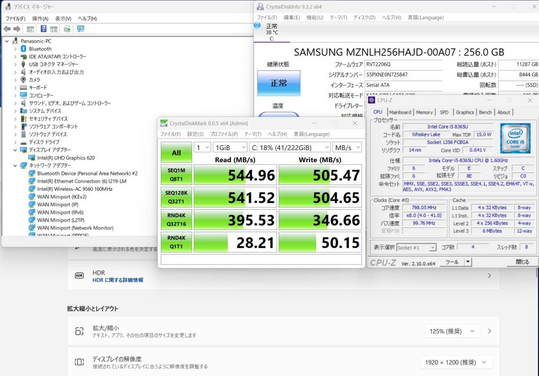Switch to Graphics tab in CPU-Z

[464, 112]
